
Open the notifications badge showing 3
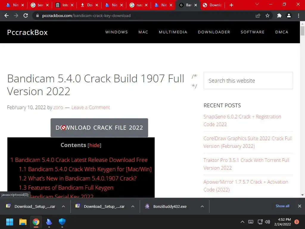[x=297, y=222]
